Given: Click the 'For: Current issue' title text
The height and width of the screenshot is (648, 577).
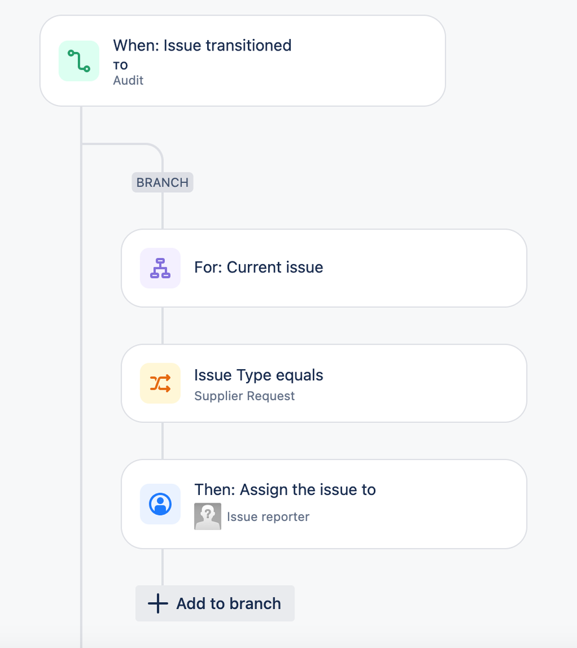Looking at the screenshot, I should coord(258,267).
